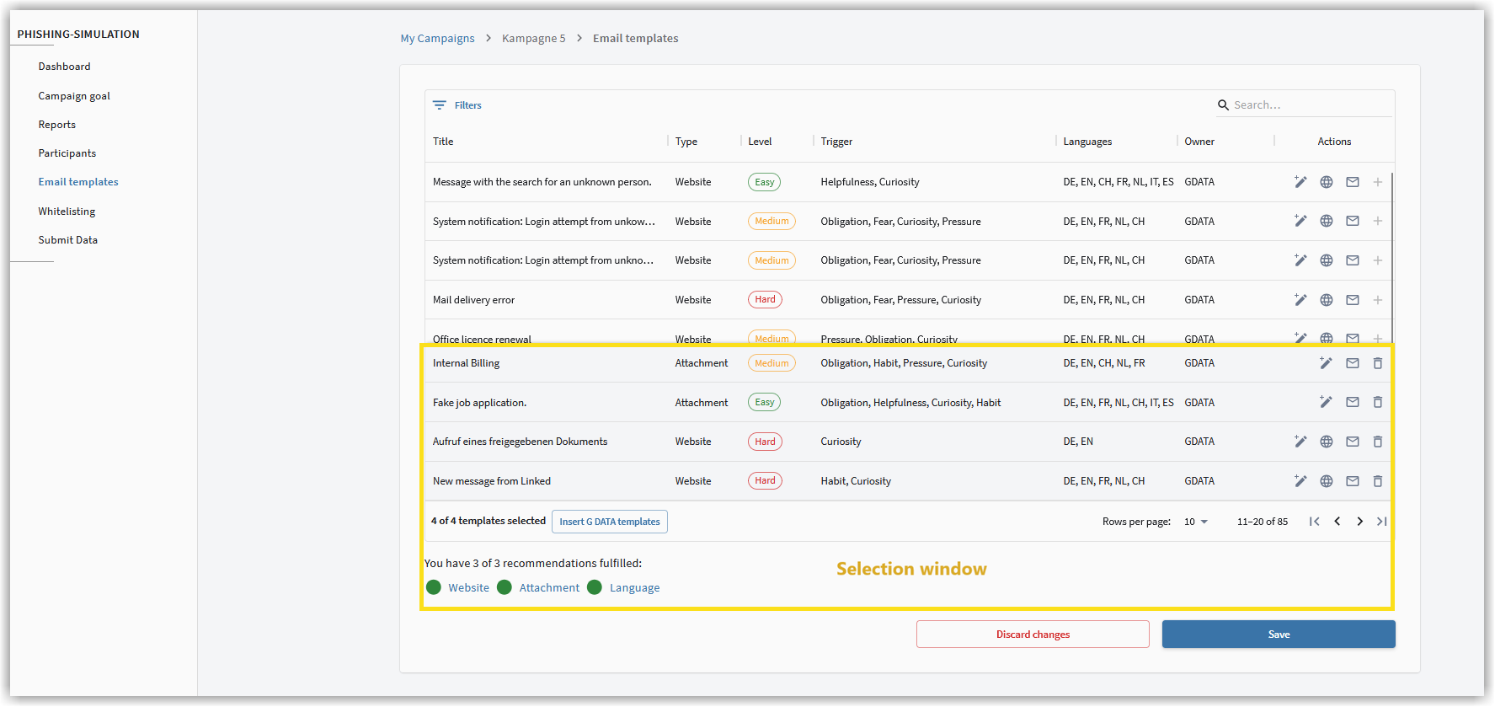
Task: Click 'Mail delivery error' title text
Action: (473, 300)
